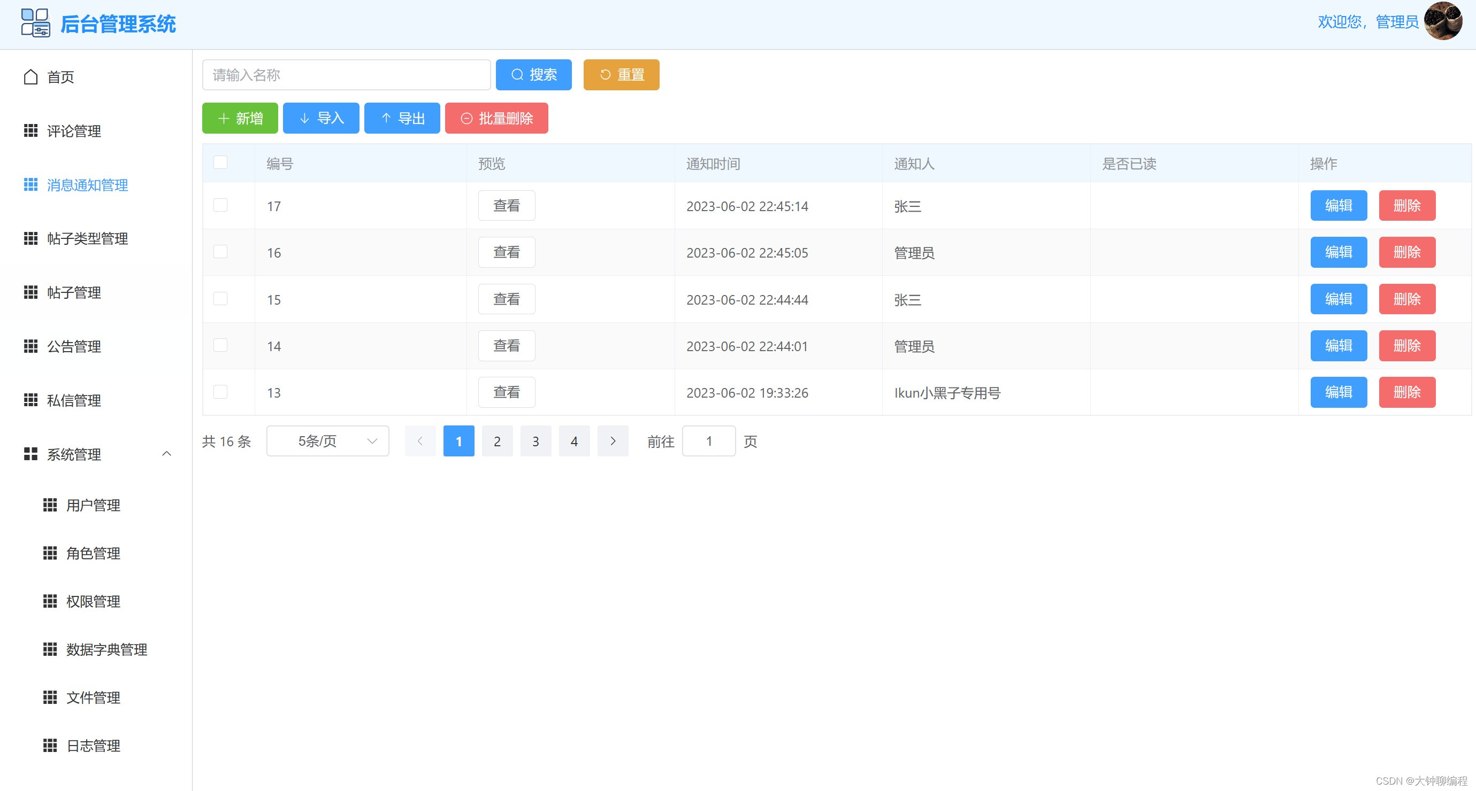Delete the row 15 notification

(x=1407, y=299)
